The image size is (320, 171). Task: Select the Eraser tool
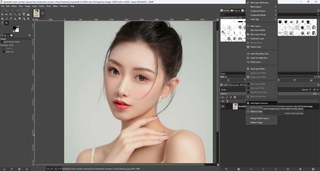pyautogui.click(x=11, y=18)
